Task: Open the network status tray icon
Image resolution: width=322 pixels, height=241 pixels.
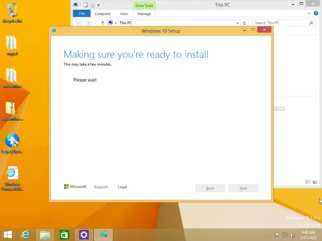Action: tap(285, 235)
